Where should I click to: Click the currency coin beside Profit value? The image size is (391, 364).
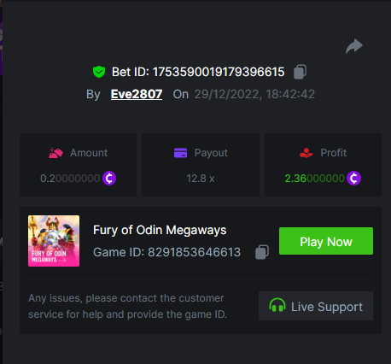pos(353,179)
